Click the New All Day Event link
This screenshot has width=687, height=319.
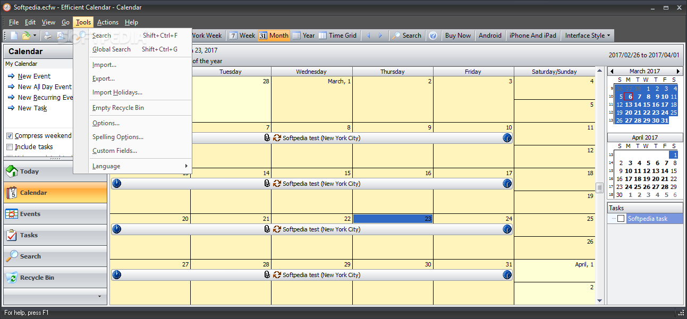coord(45,87)
